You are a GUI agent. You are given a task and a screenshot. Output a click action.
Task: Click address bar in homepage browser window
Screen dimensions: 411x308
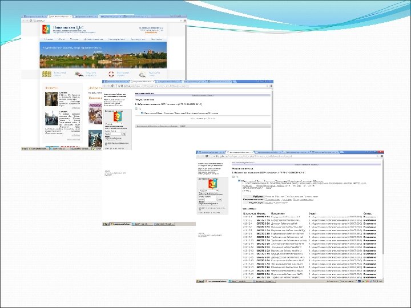[107, 21]
